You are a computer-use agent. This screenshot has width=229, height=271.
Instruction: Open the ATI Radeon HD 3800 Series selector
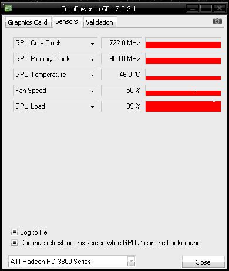(x=72, y=262)
